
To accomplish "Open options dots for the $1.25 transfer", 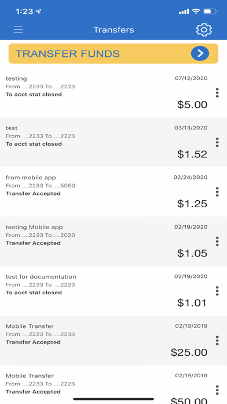I will (217, 192).
